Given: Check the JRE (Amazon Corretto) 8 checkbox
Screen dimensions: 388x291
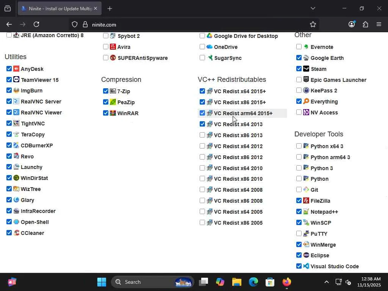Looking at the screenshot, I should [x=9, y=35].
